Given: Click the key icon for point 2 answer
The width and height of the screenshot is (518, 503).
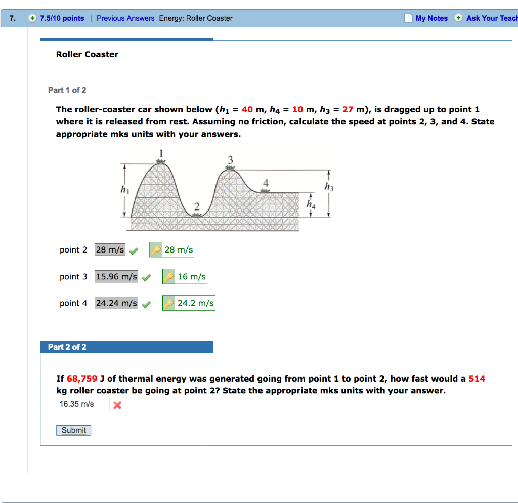Looking at the screenshot, I should tap(156, 250).
